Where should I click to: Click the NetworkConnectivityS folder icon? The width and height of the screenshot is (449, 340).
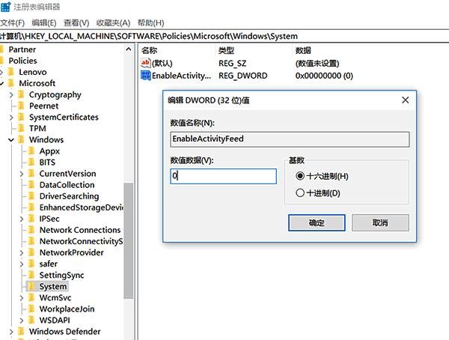click(31, 241)
